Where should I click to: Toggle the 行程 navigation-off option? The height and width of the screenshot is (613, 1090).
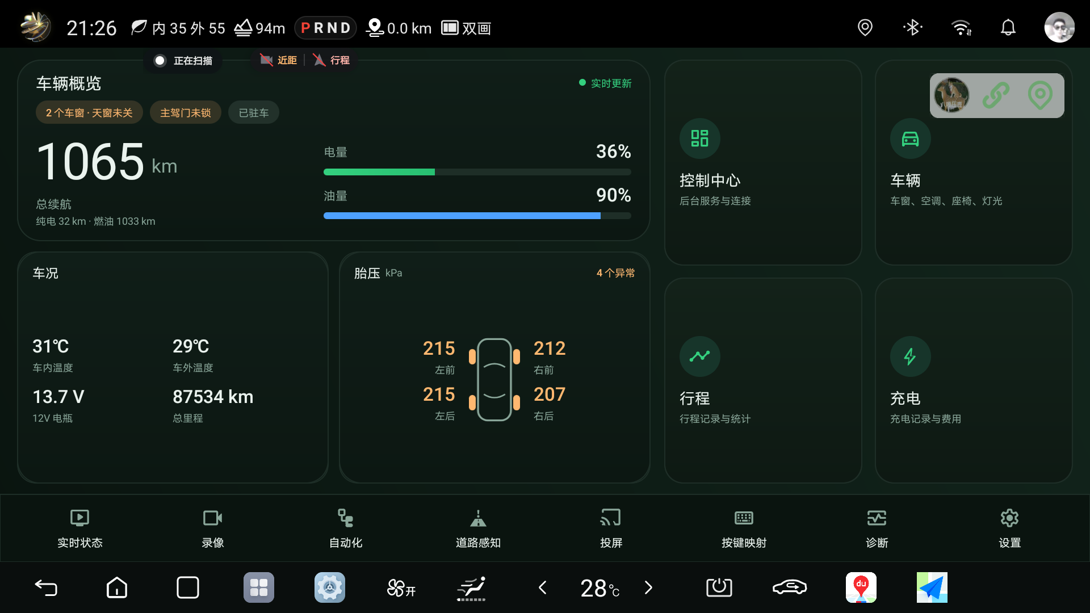(x=332, y=60)
